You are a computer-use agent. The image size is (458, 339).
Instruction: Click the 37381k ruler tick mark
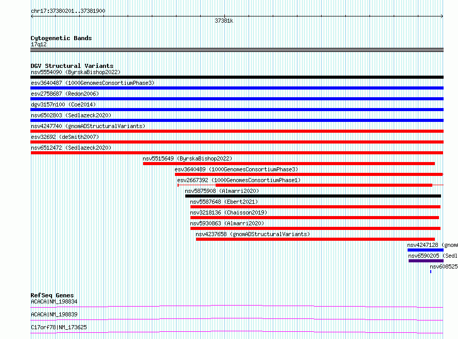point(224,17)
